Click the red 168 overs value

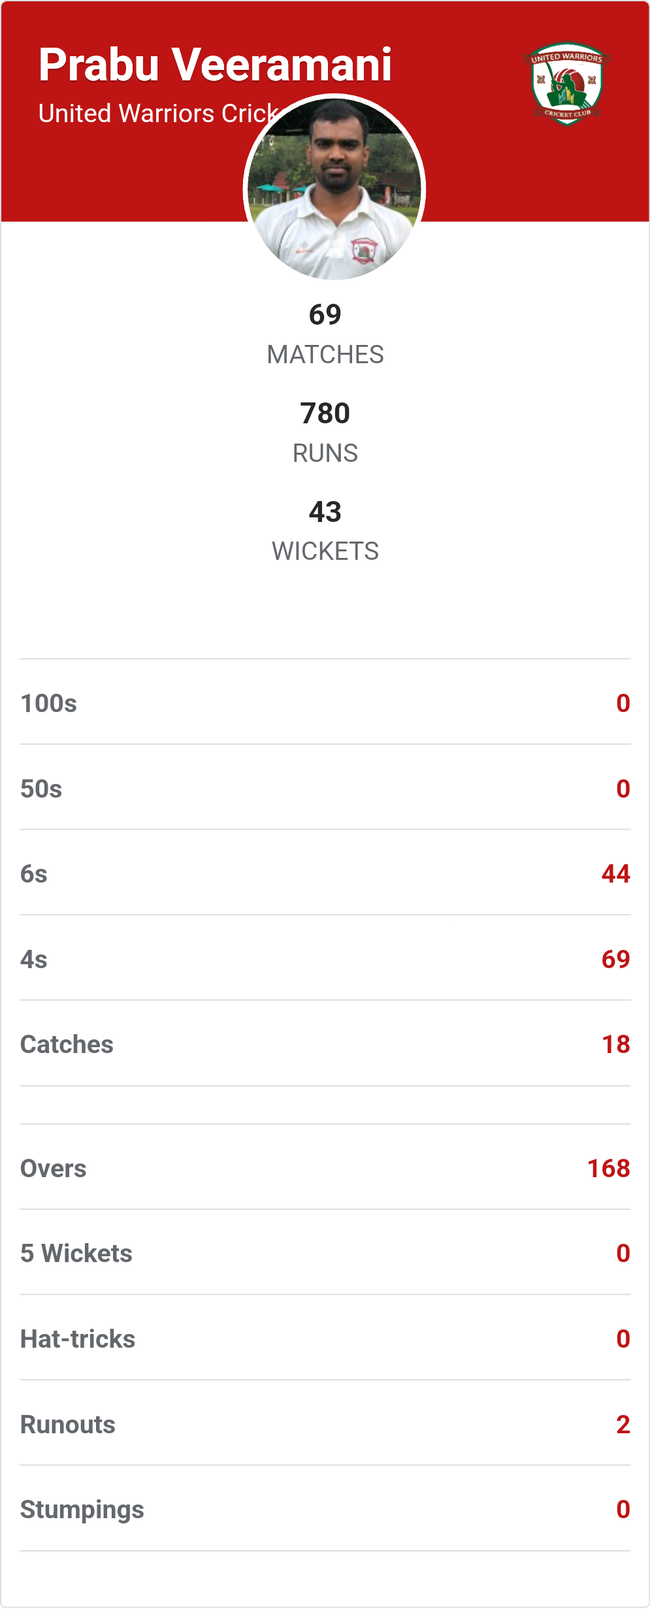pyautogui.click(x=608, y=1169)
